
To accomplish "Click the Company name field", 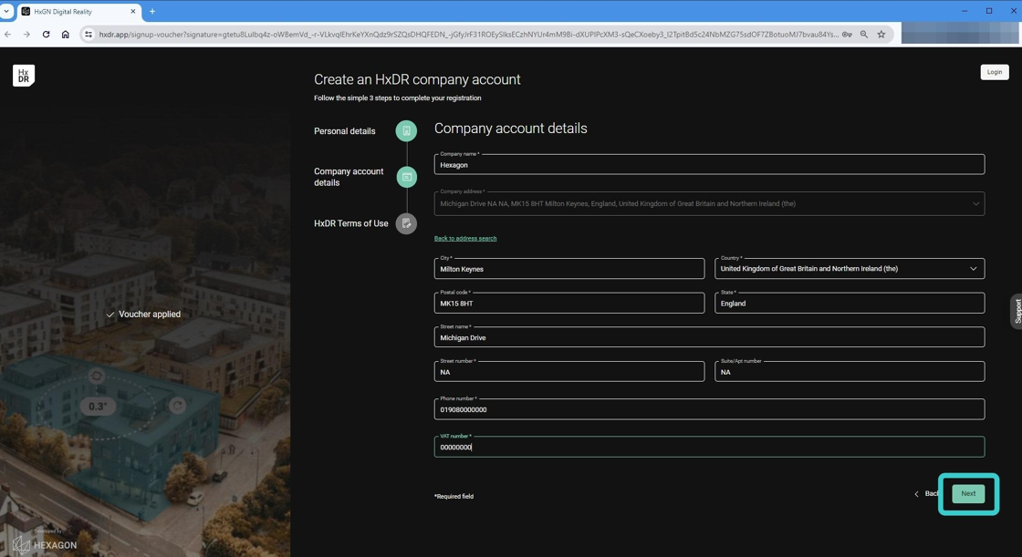I will 709,164.
